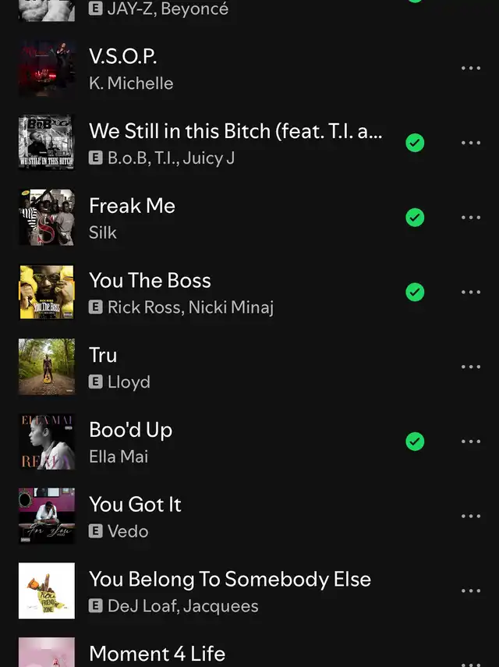Open three-dot menu for Freak Me
Viewport: 499px width, 667px height.
tap(470, 218)
